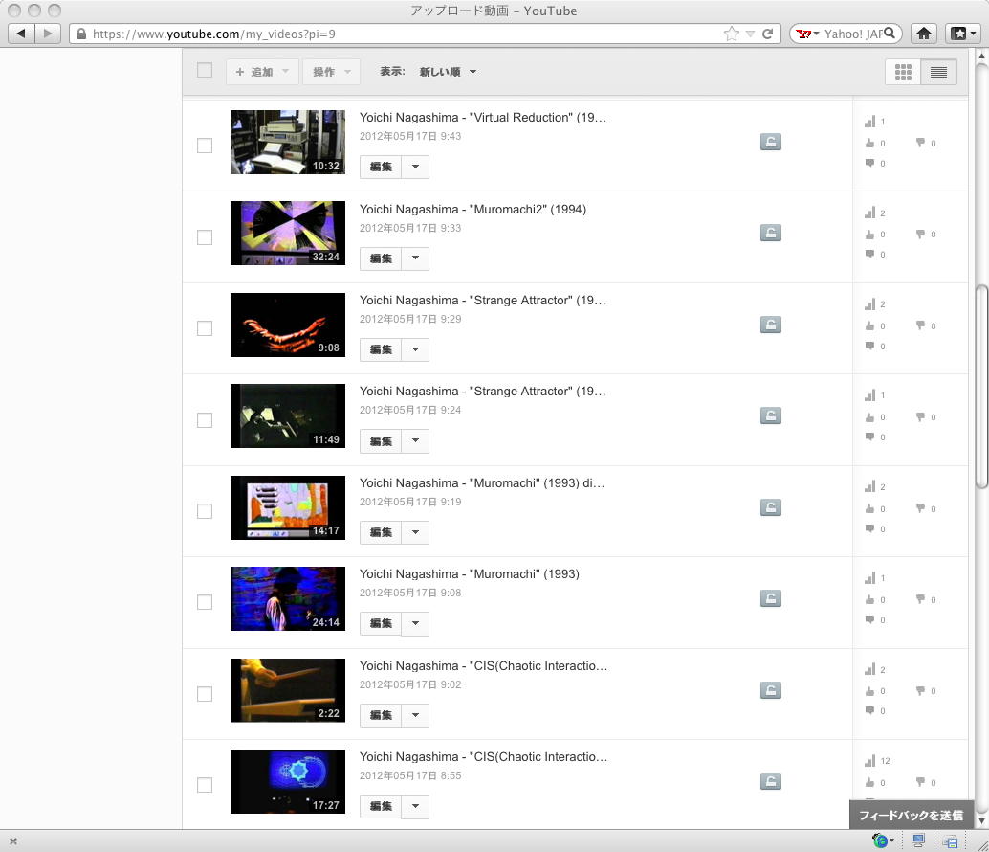Select checkbox for Muromachi2 (1994) video
Image resolution: width=989 pixels, height=852 pixels.
pyautogui.click(x=205, y=237)
